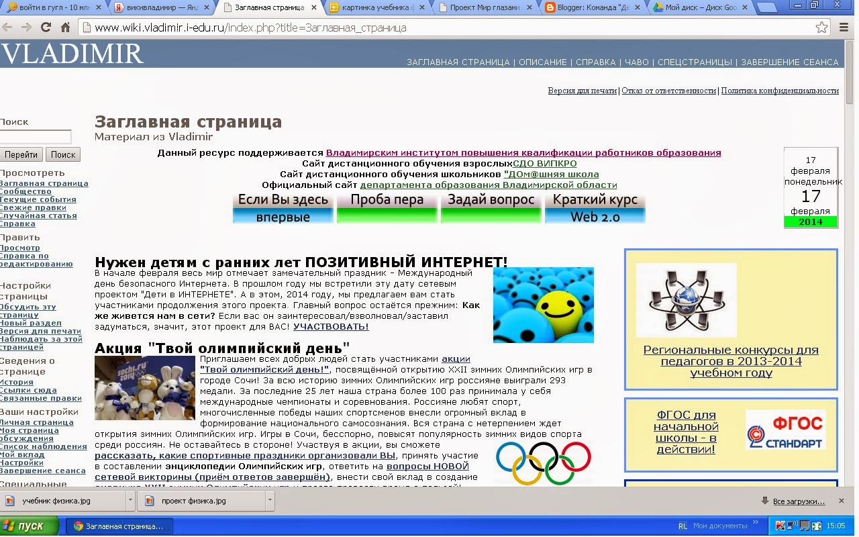Select Chrome 'Заглавная страница' taskbar button
This screenshot has height=537, width=859.
[x=119, y=526]
